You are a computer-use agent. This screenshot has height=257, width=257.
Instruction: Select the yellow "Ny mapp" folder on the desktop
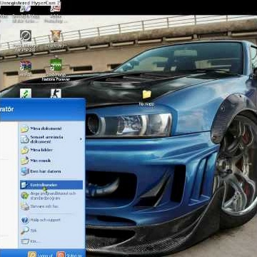click(x=146, y=95)
